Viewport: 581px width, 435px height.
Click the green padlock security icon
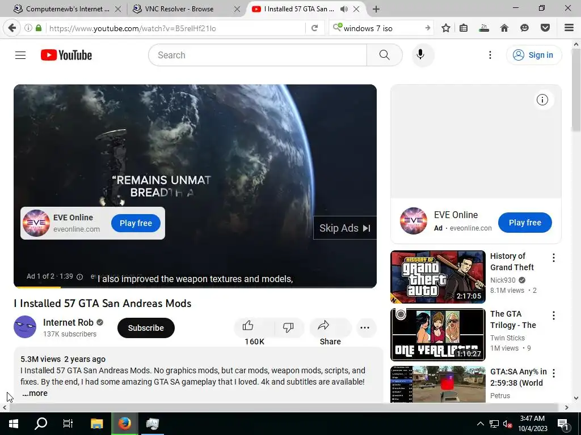pos(39,28)
